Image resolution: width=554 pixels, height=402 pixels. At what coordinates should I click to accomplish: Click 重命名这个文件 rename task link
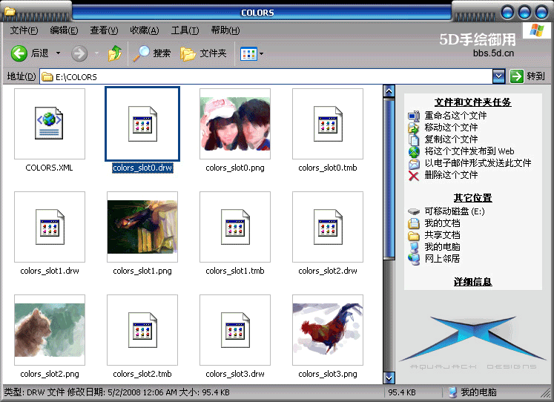click(x=455, y=116)
